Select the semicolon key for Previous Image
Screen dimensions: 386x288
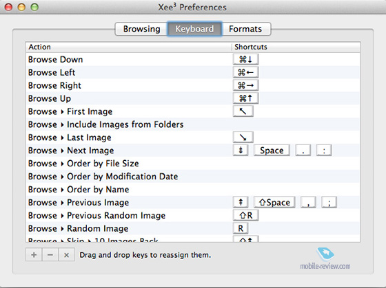(x=329, y=202)
